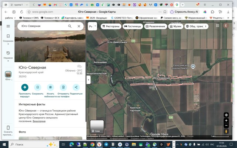
Task: Switch to the Gmail pinned tab
Action: point(55,5)
